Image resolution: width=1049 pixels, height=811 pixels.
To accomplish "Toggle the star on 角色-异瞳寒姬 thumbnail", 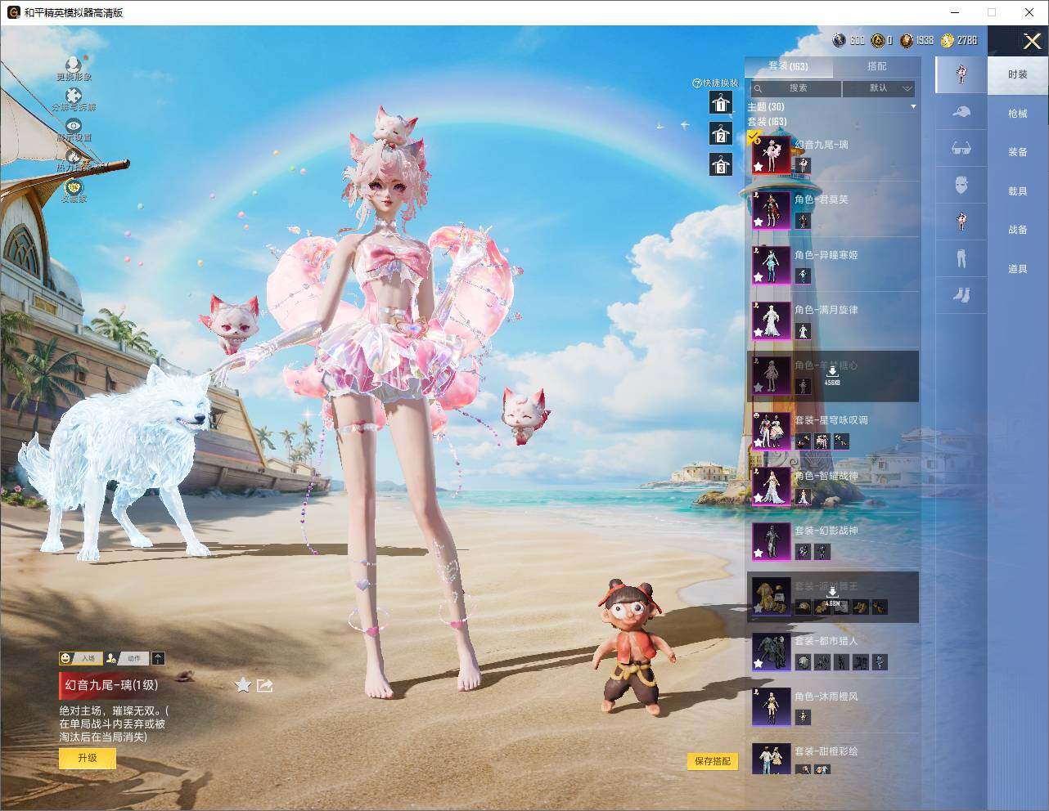I will tap(759, 277).
